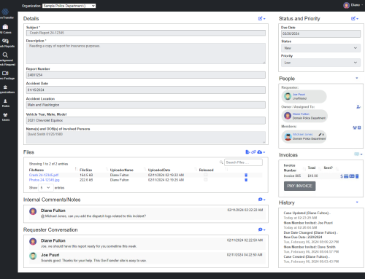
Task: Click edit icon for Status and Priority
Action: [x=353, y=18]
